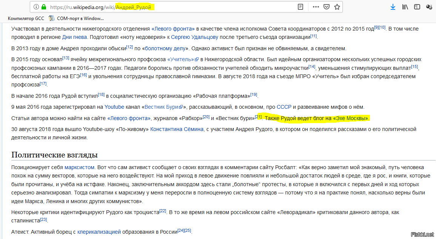Click the text Атеист
This screenshot has height=239, width=436.
(20, 232)
